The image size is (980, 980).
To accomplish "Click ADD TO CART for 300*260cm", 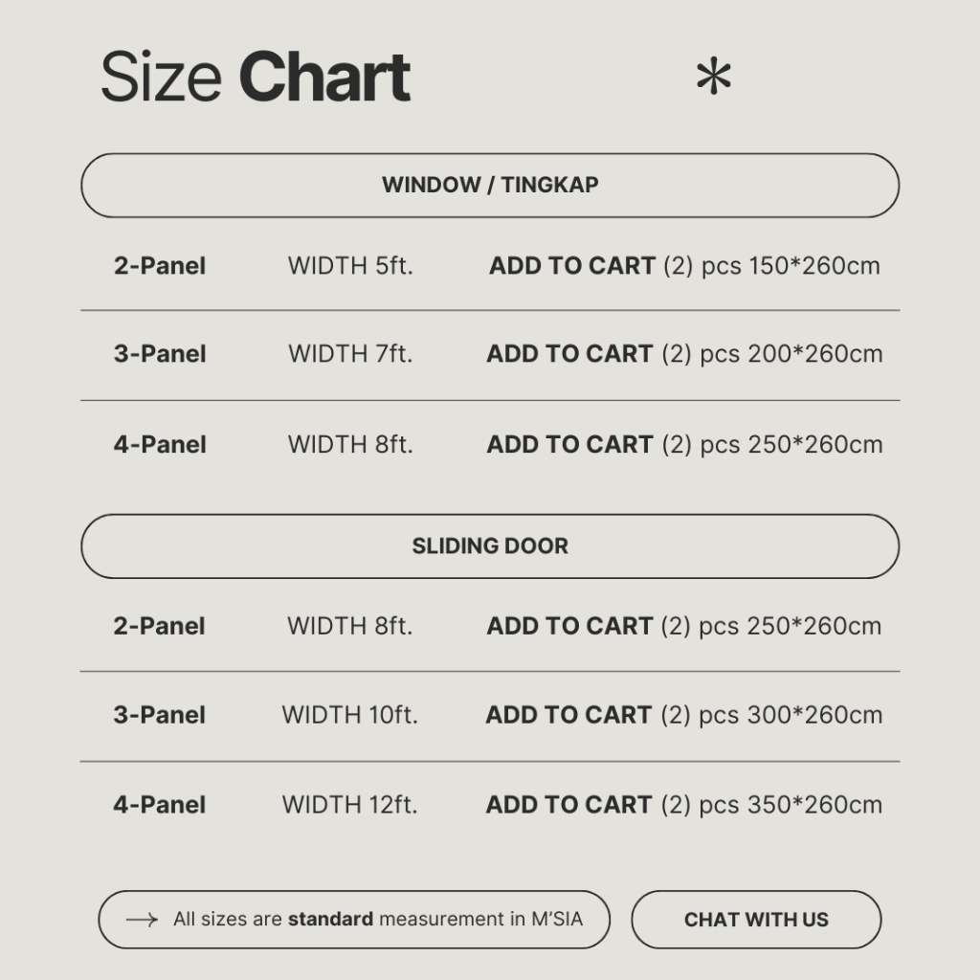I will [568, 715].
